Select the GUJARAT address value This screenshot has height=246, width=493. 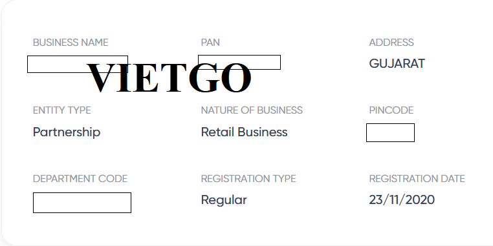[397, 64]
